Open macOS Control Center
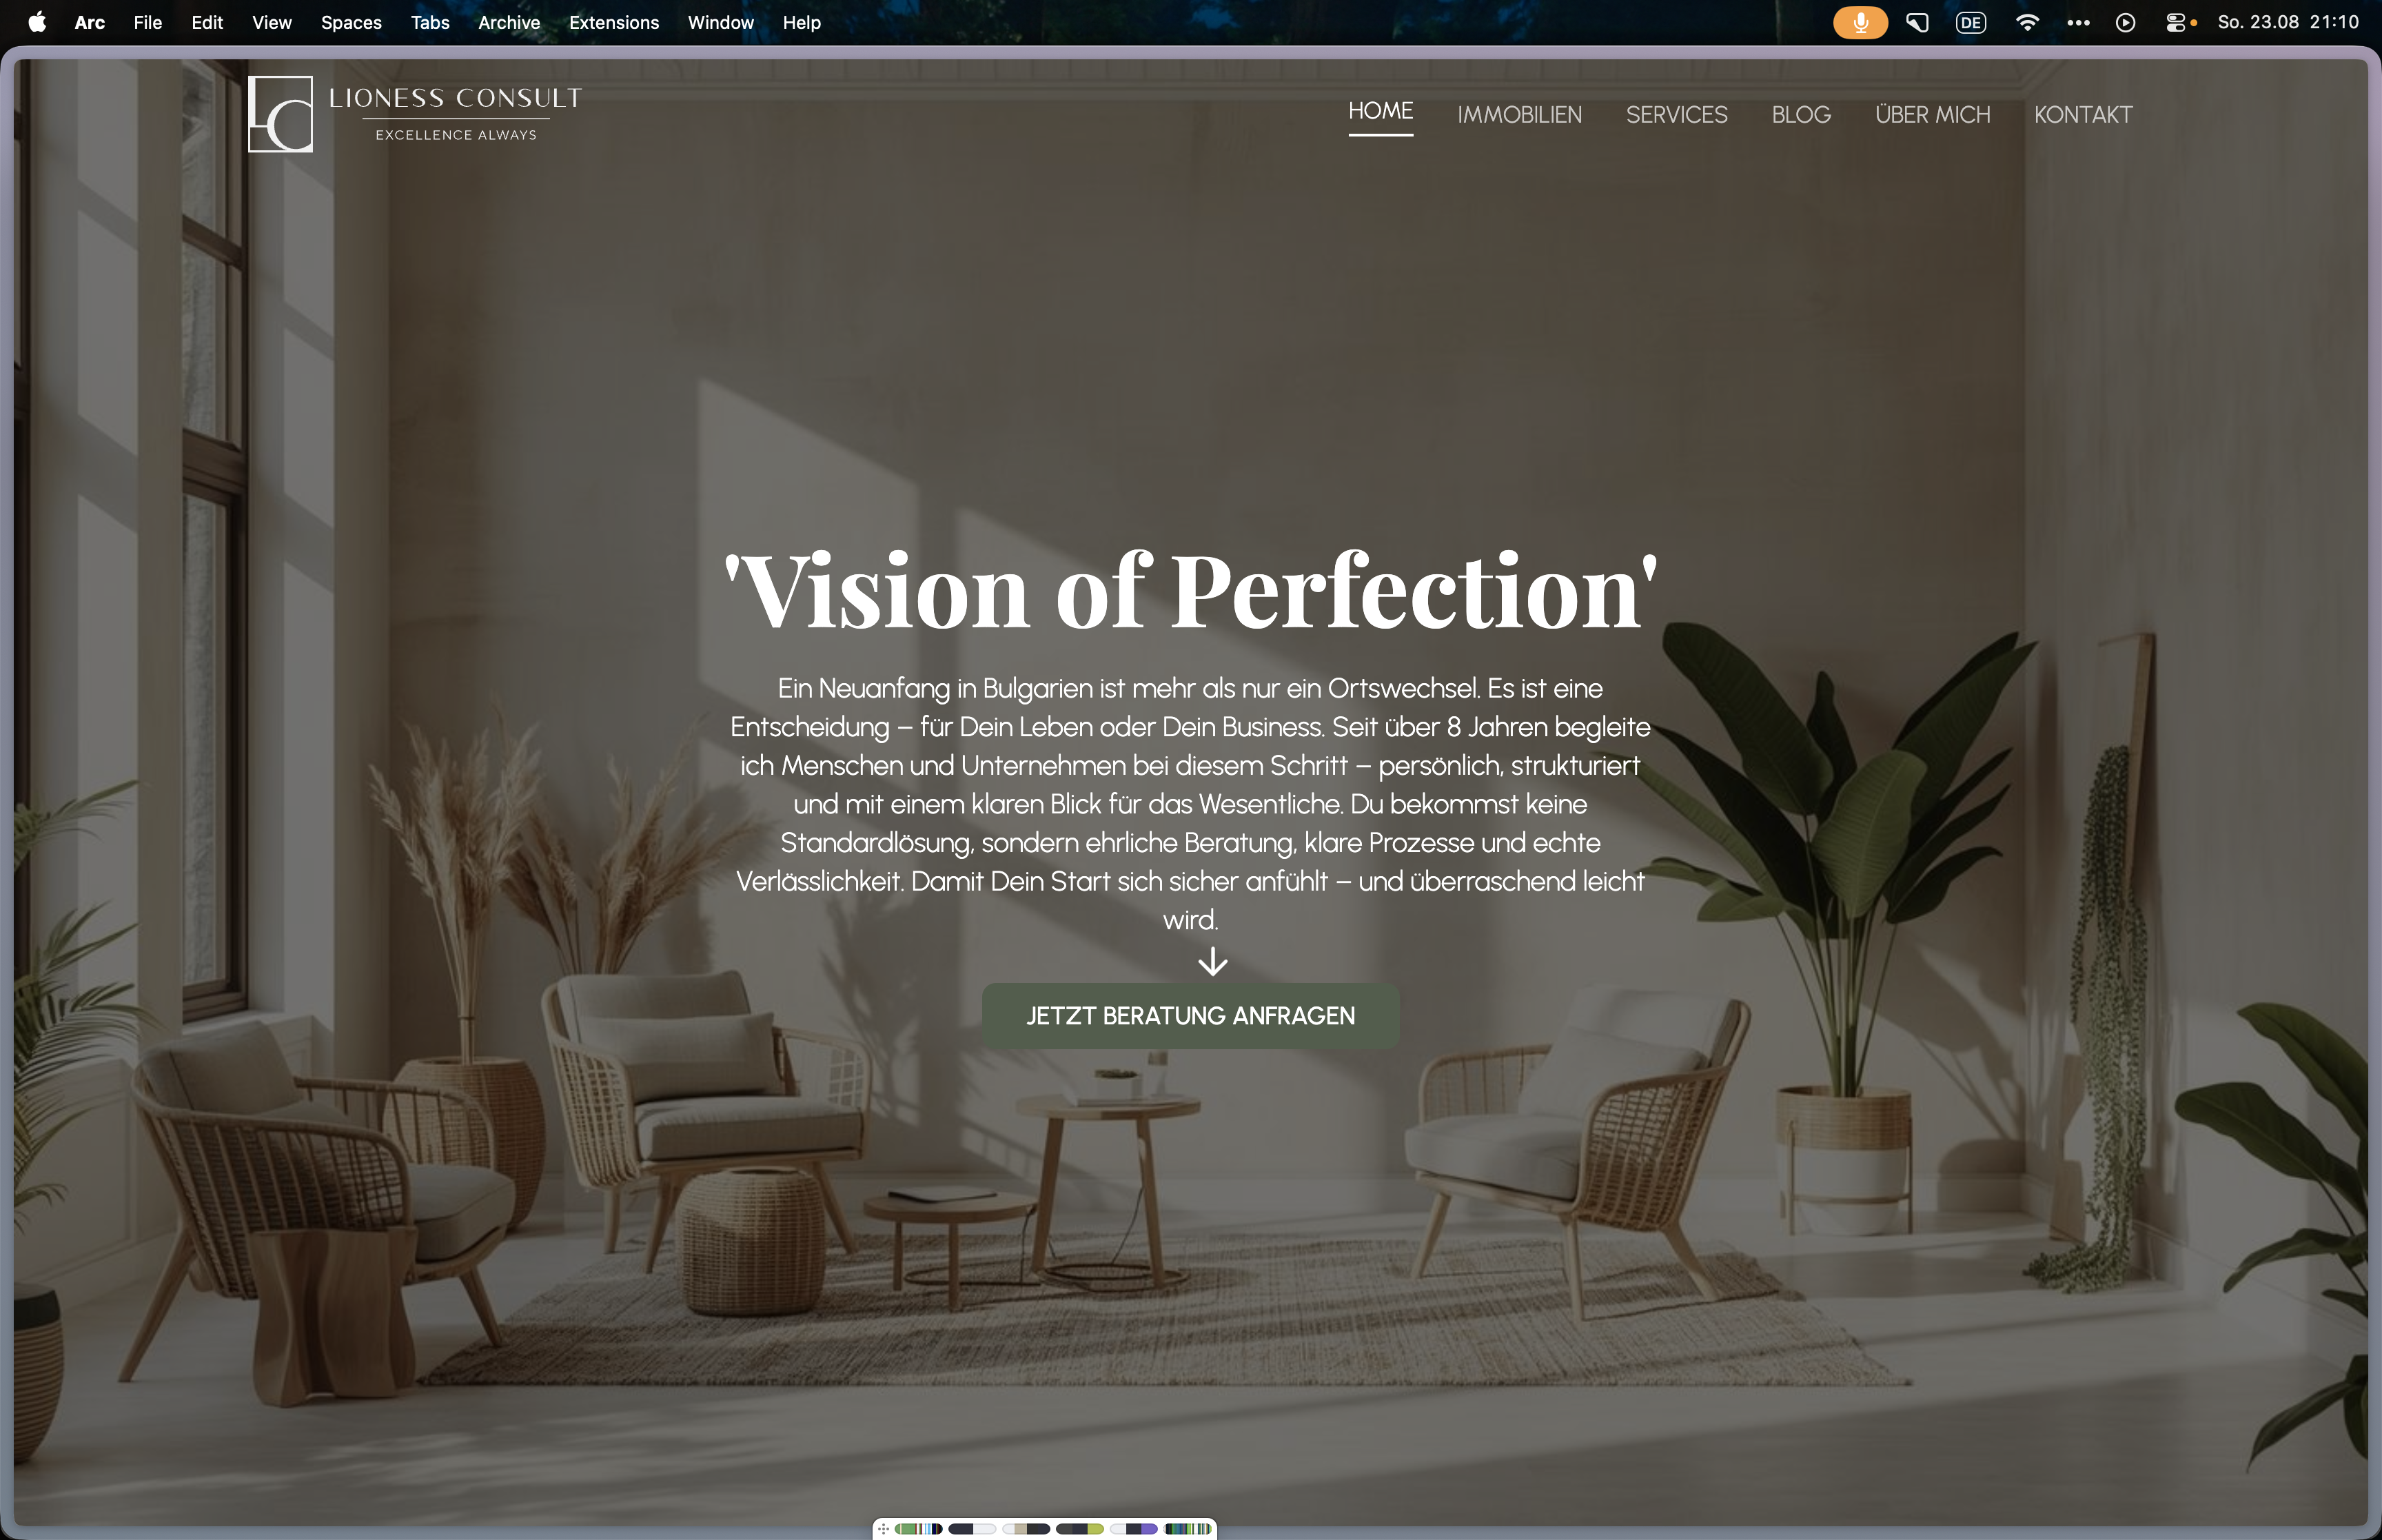 click(x=2175, y=22)
